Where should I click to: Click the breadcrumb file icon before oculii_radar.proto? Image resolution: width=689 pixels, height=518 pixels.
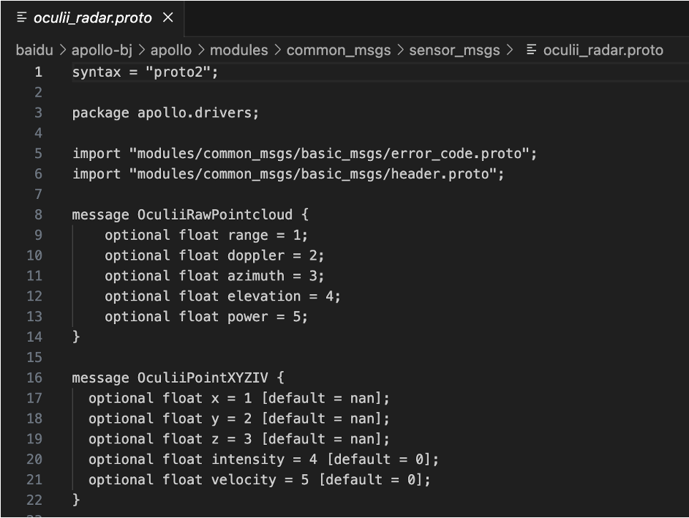tap(532, 50)
